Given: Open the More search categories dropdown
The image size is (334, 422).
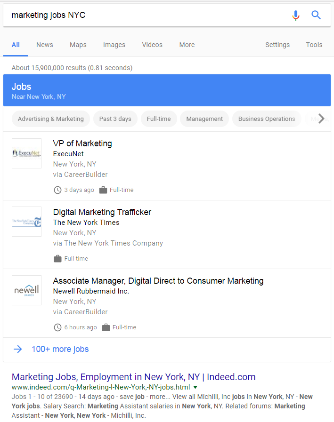Looking at the screenshot, I should [x=187, y=45].
